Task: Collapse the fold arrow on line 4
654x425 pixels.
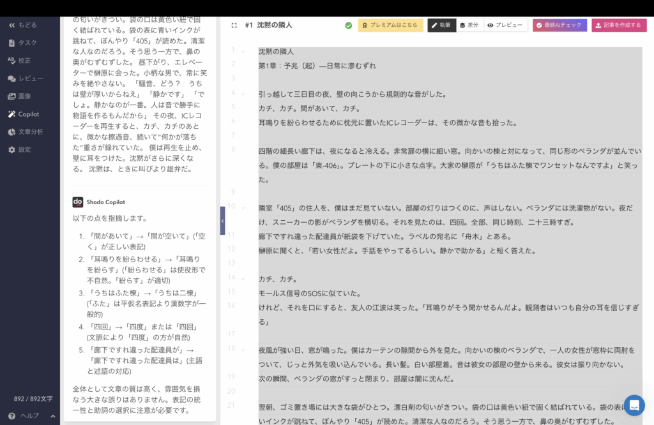Action: point(243,94)
